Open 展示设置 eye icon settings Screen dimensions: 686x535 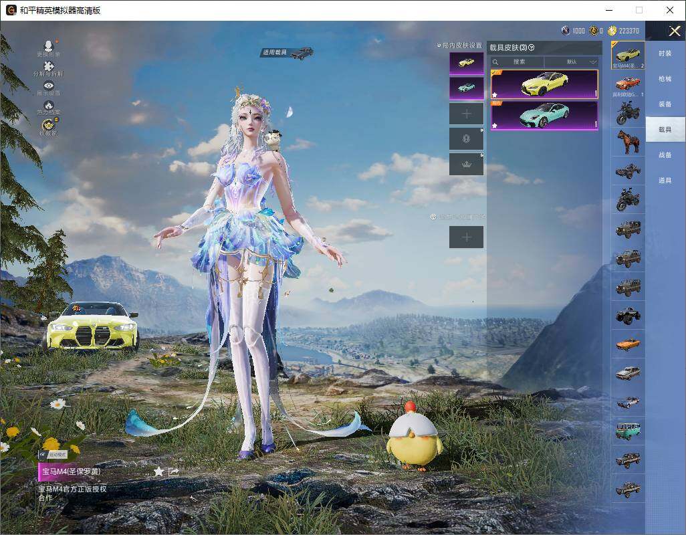click(x=49, y=86)
